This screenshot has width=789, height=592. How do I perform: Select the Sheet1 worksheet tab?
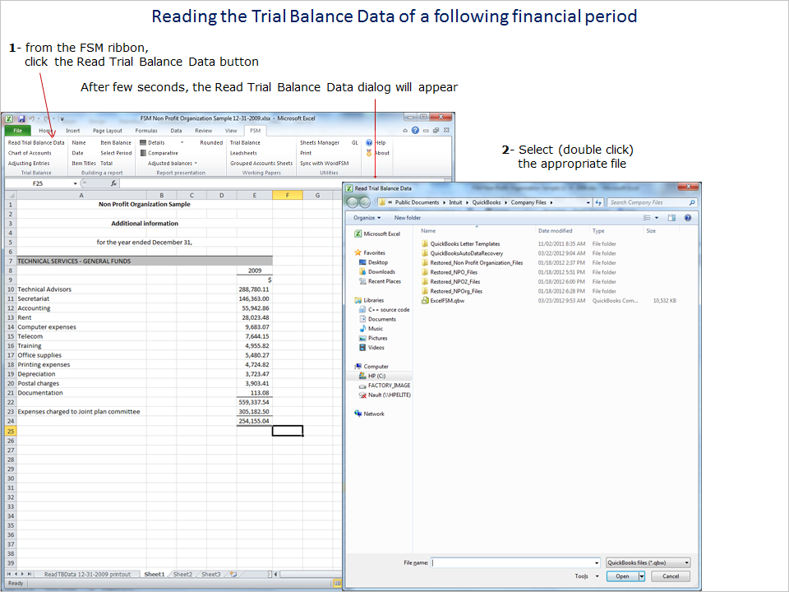click(154, 575)
